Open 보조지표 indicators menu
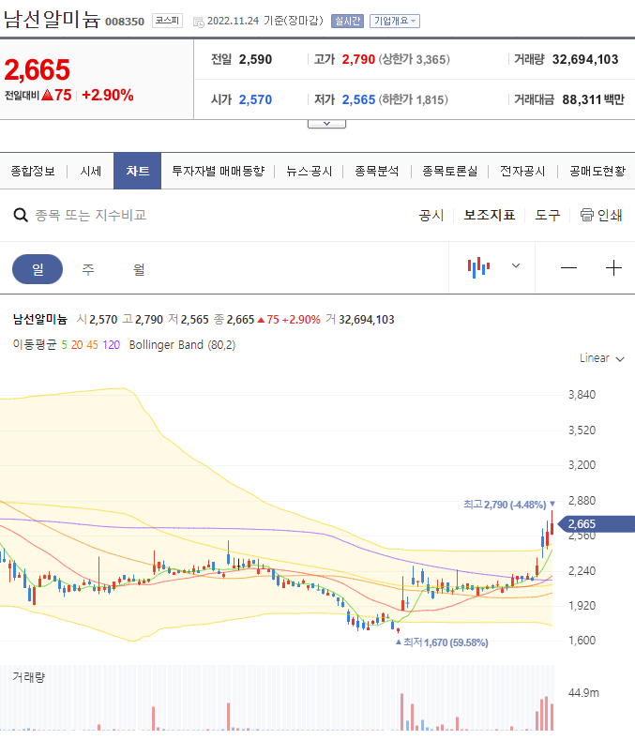This screenshot has width=635, height=740. (489, 215)
